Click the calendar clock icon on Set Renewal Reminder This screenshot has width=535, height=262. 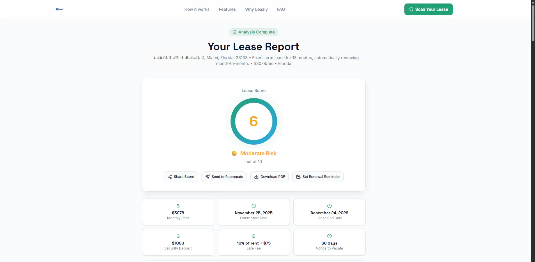[298, 177]
